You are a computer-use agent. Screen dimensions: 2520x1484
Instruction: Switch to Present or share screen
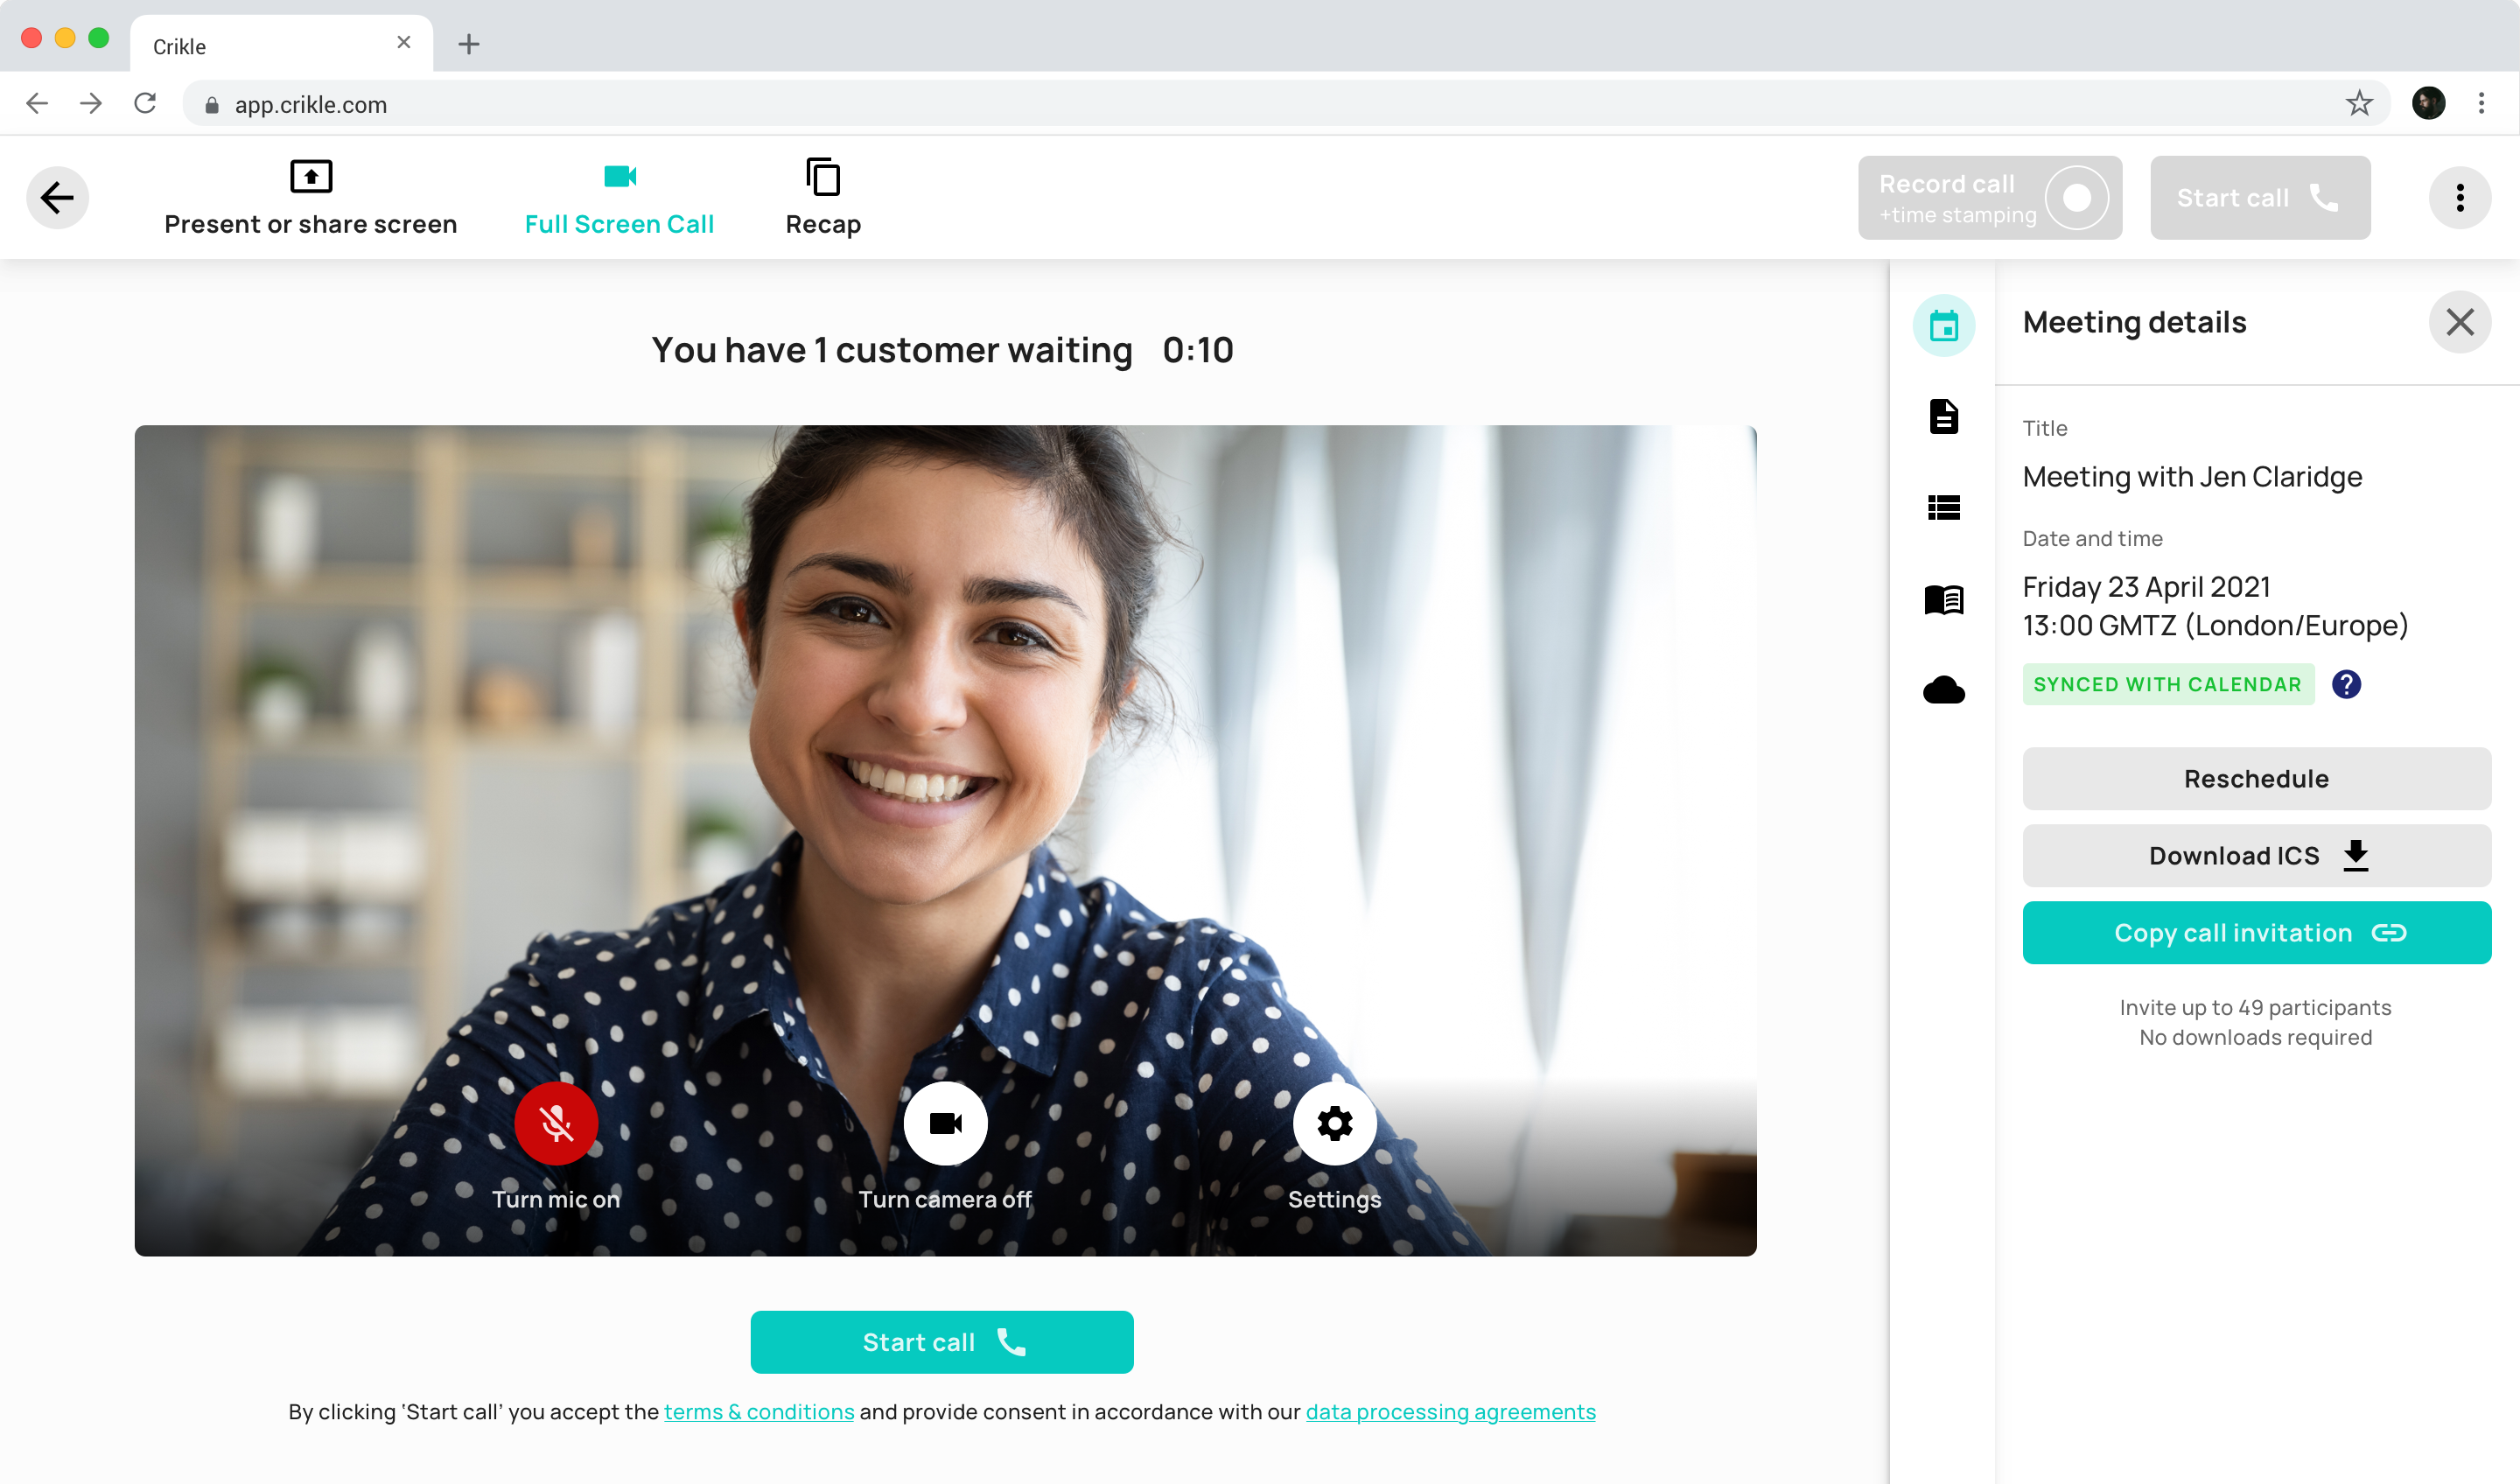tap(310, 197)
